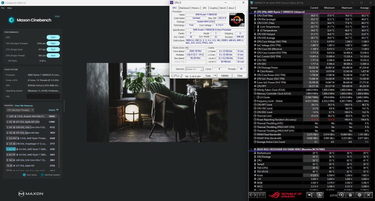
Task: Click Validate button in CPU-Z
Action: tap(225, 75)
